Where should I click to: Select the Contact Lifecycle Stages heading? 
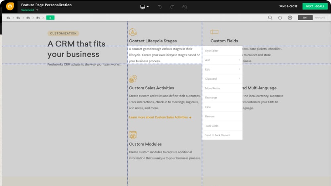153,41
